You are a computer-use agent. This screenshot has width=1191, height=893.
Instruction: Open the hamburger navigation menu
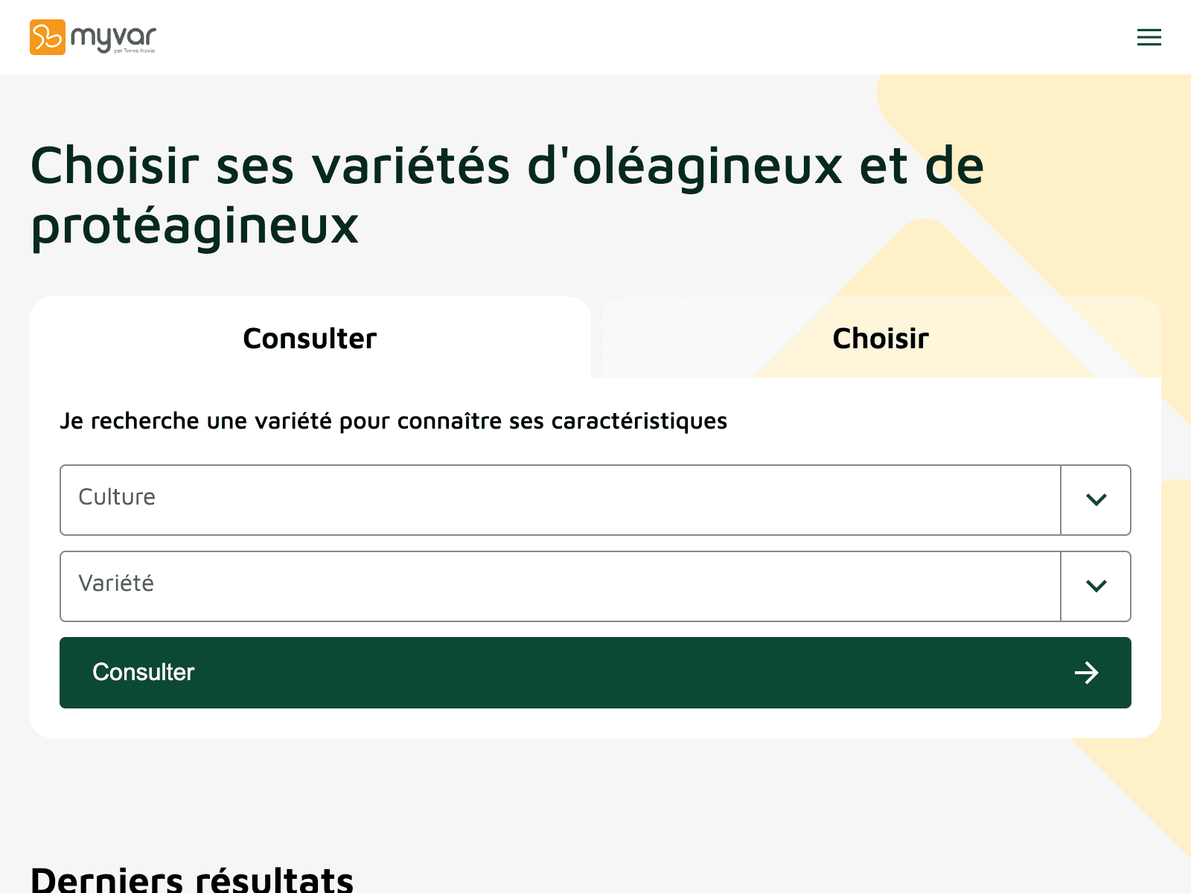point(1149,37)
